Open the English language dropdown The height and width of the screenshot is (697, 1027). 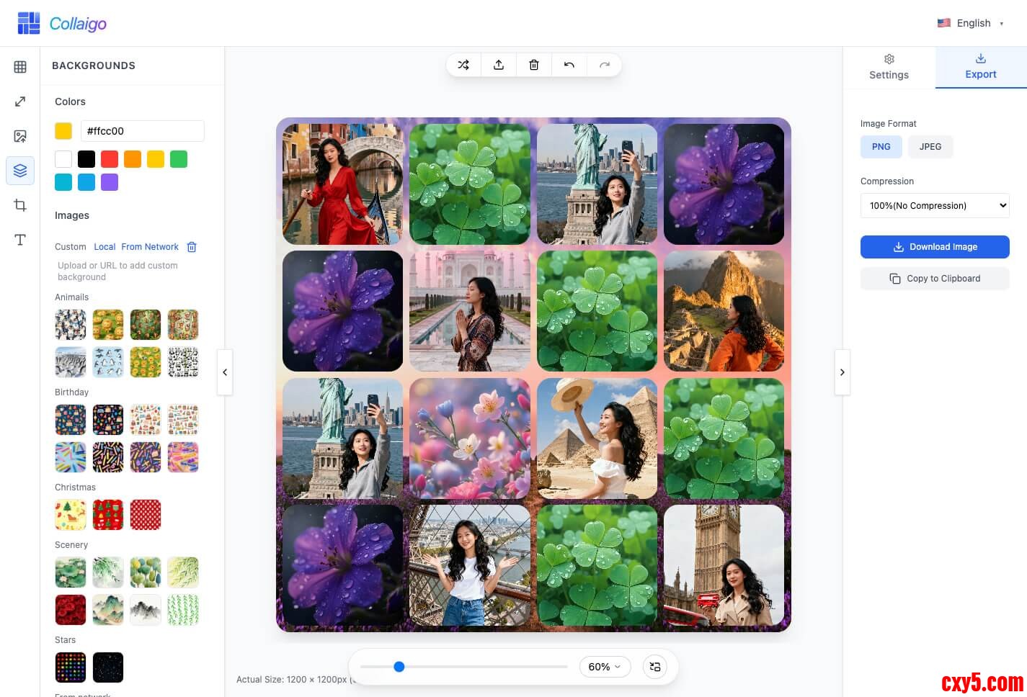pos(971,23)
